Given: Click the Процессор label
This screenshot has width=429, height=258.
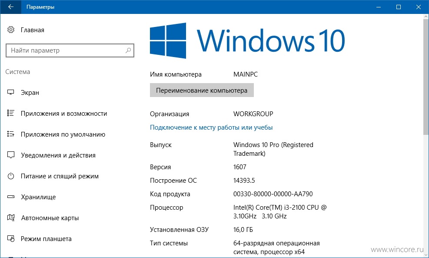Looking at the screenshot, I should pos(166,208).
